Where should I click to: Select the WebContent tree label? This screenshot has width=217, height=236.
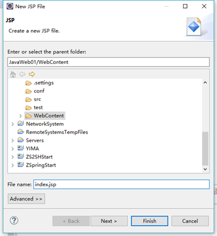coord(49,116)
